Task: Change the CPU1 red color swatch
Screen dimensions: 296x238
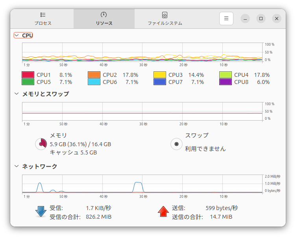Action: (x=28, y=75)
